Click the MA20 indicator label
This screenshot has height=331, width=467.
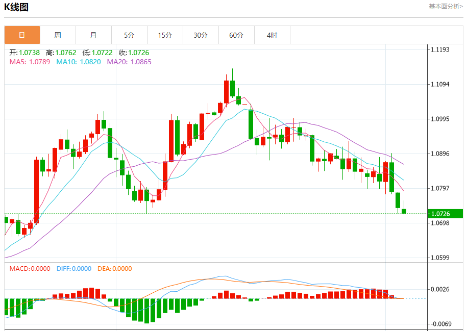[x=129, y=62]
